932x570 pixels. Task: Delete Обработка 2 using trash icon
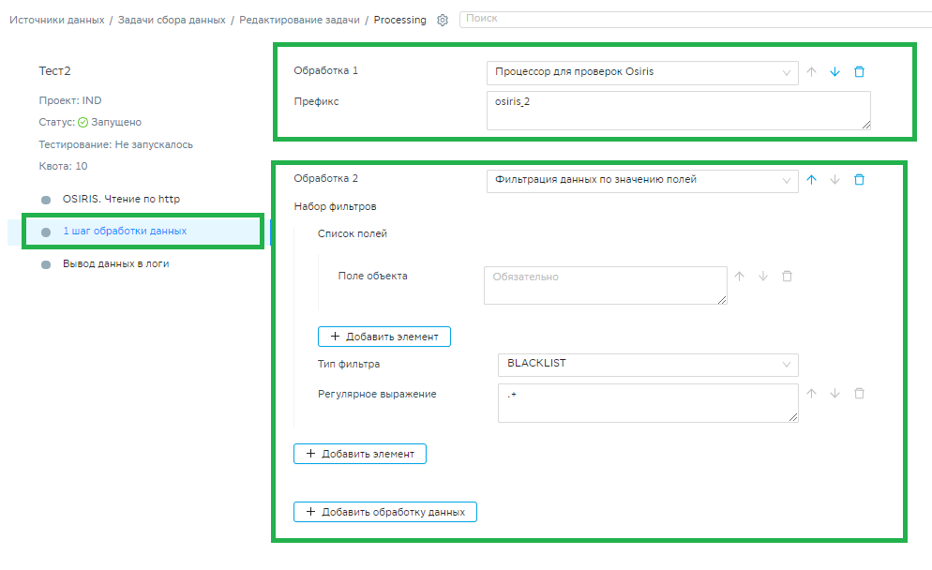(x=859, y=180)
